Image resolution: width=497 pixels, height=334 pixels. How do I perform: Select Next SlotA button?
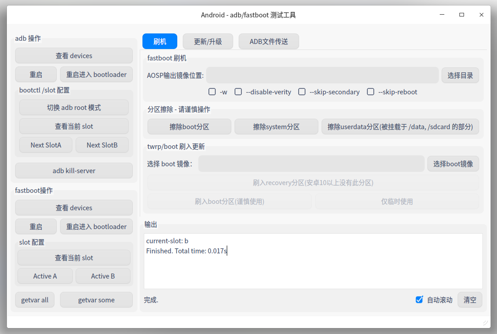click(x=45, y=145)
